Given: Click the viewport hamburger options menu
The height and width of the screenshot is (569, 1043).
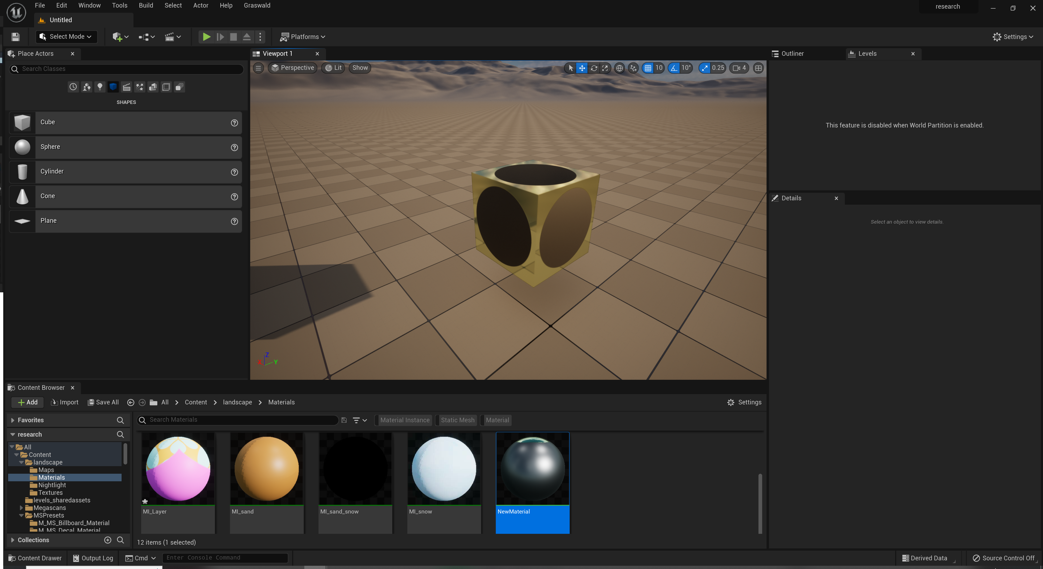Looking at the screenshot, I should click(x=258, y=68).
